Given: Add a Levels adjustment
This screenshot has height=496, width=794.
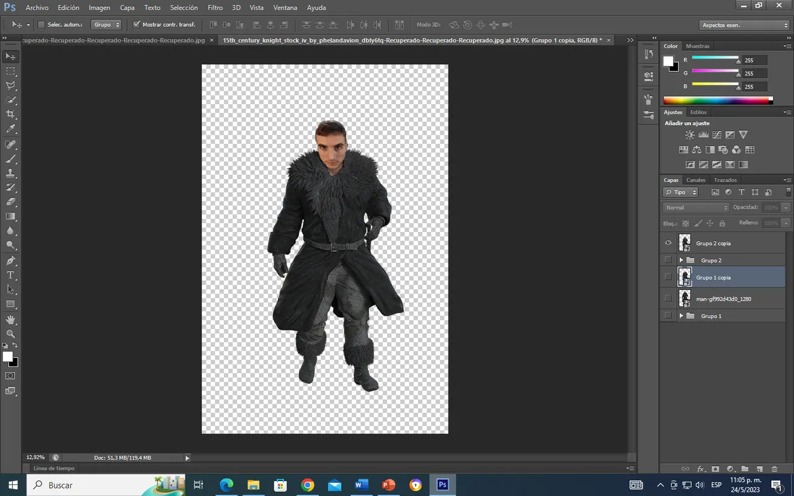Looking at the screenshot, I should click(703, 135).
